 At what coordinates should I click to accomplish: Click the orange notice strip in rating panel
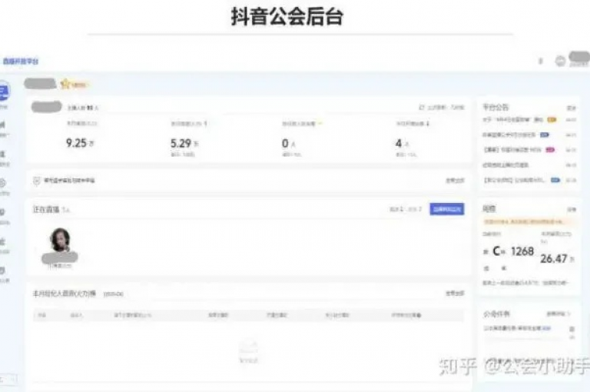[529, 222]
